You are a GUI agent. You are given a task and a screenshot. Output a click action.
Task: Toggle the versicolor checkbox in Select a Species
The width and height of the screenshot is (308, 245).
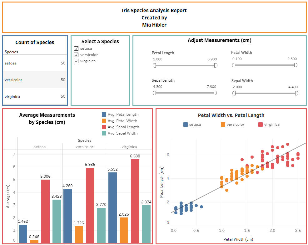coord(76,55)
